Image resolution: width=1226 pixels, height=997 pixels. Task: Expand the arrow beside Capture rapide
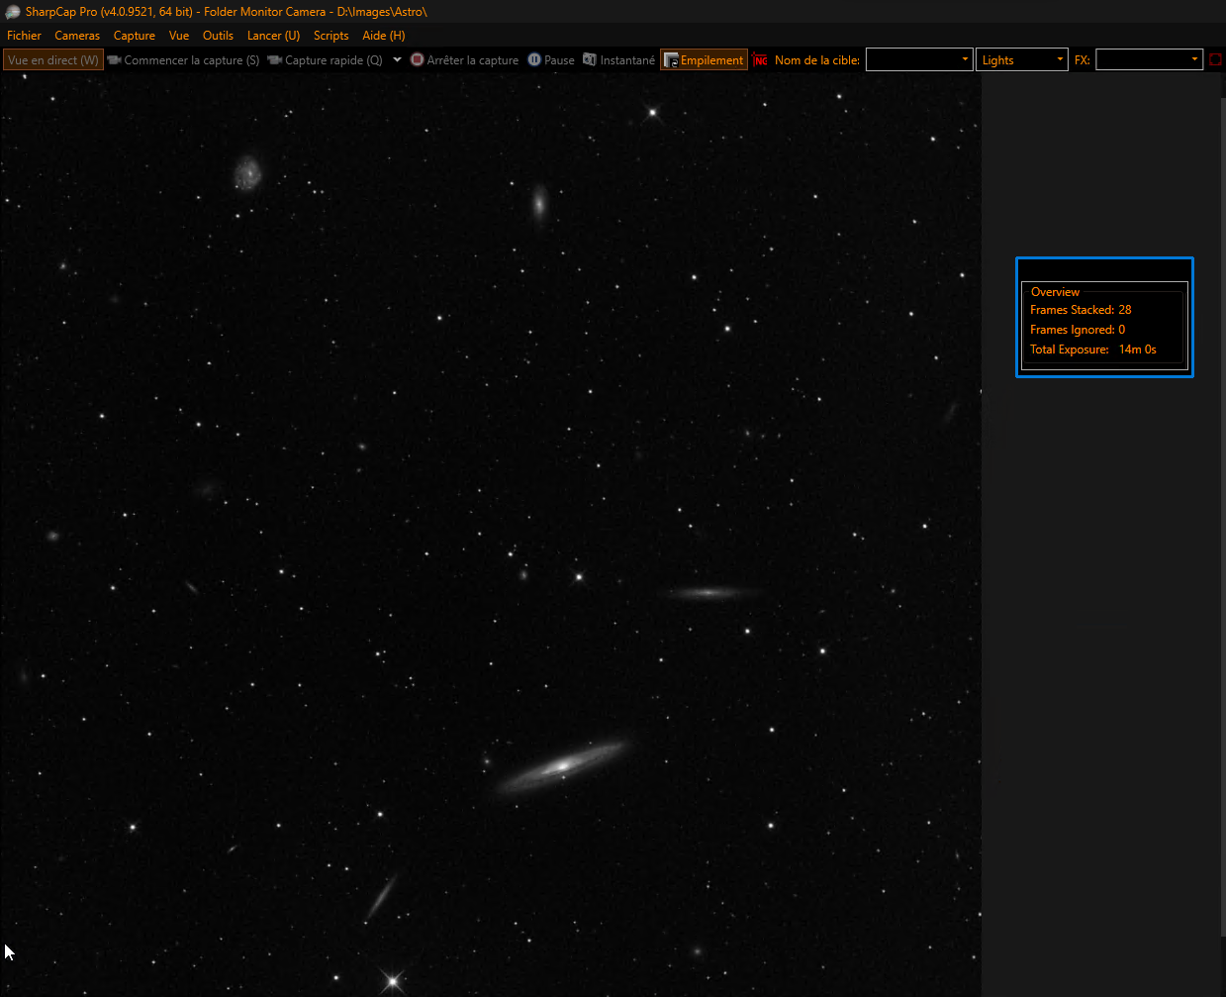tap(397, 60)
